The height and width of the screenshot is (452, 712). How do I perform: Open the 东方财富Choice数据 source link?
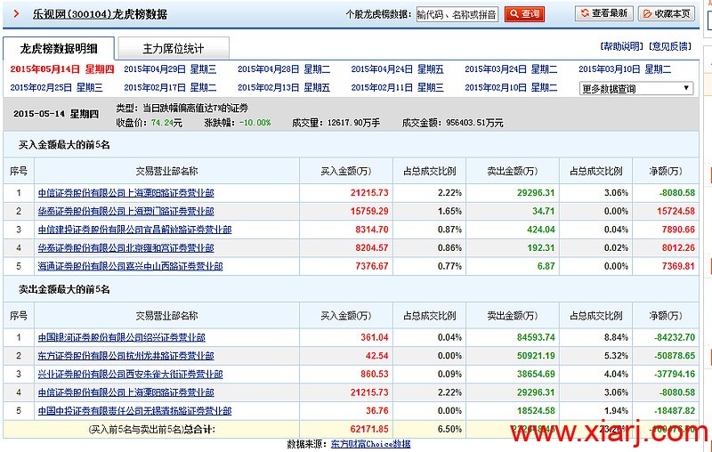coord(370,443)
